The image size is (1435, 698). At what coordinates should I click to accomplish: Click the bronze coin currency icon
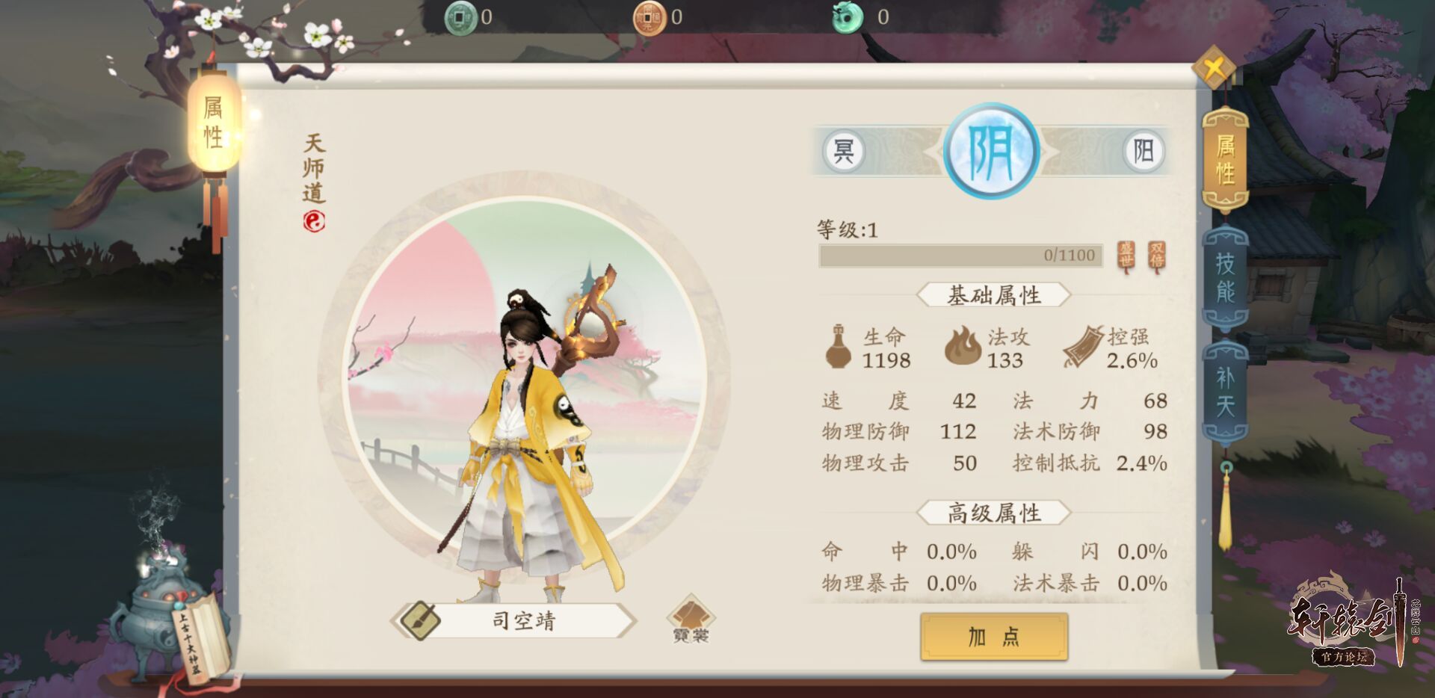pyautogui.click(x=649, y=17)
